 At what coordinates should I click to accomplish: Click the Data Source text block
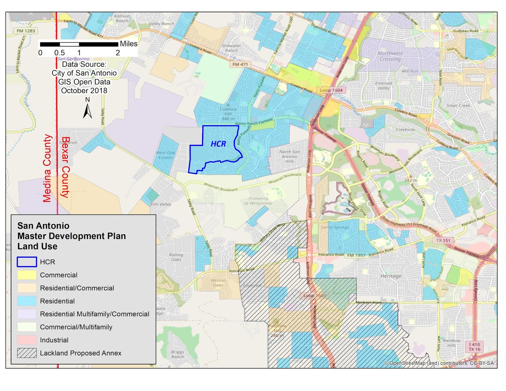click(x=84, y=77)
